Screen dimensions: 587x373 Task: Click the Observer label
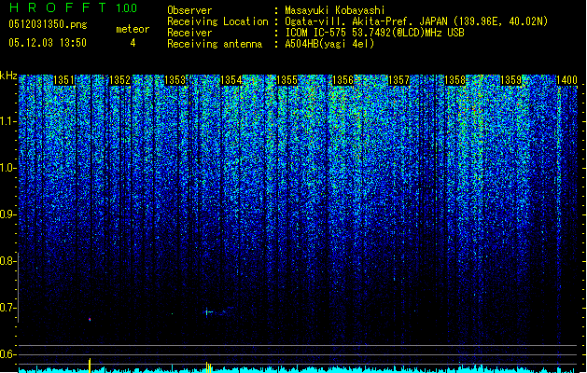(189, 10)
